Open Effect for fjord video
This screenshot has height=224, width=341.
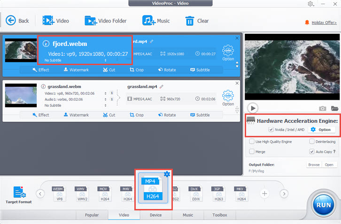coord(41,70)
